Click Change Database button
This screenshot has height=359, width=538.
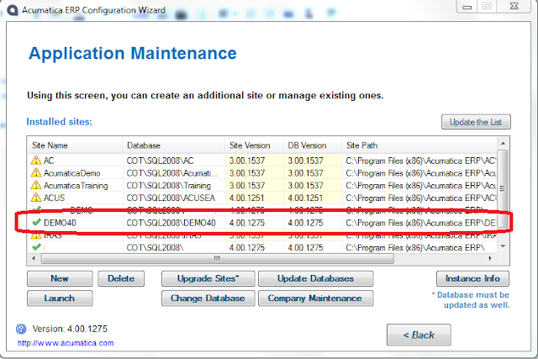tap(208, 298)
